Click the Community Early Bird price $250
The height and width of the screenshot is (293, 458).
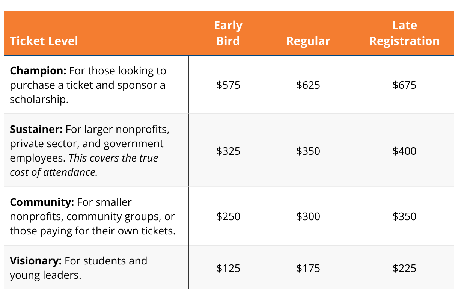pyautogui.click(x=228, y=216)
